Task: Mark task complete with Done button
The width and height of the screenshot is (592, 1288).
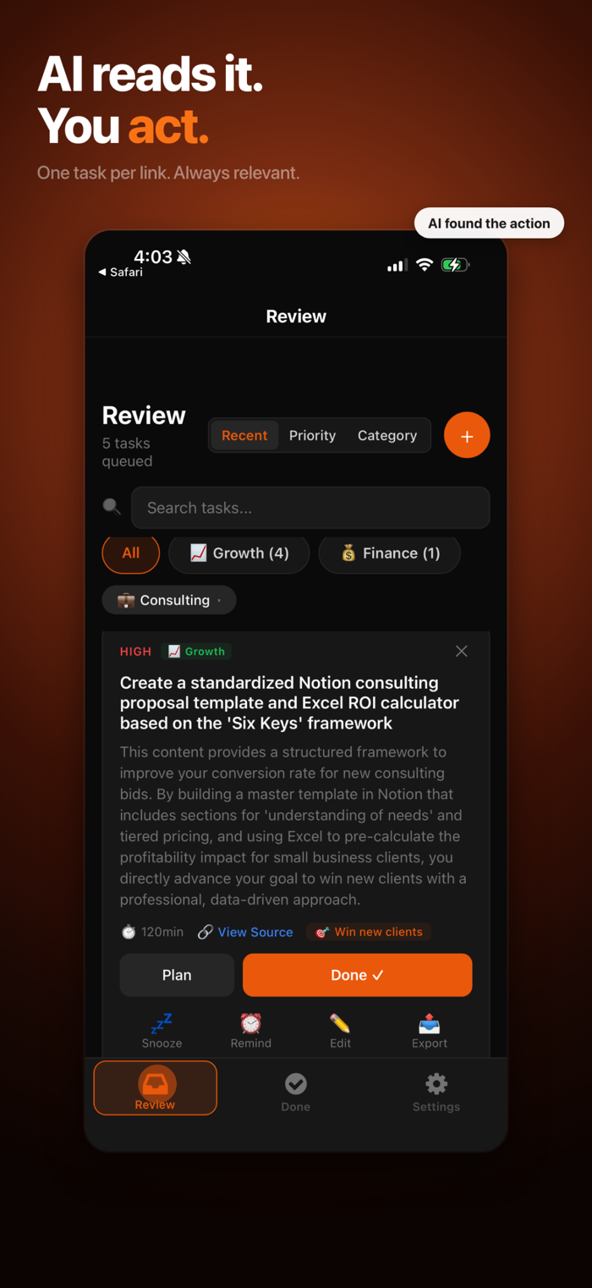Action: coord(358,975)
